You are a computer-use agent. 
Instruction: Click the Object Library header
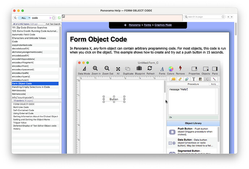click(x=193, y=123)
